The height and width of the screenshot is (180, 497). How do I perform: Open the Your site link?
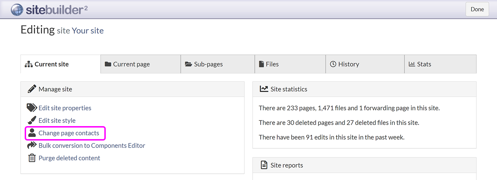click(87, 31)
